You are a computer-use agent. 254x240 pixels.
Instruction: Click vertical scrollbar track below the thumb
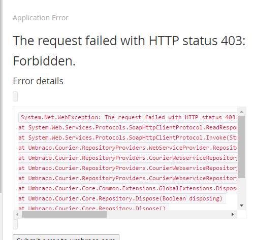[x=241, y=190]
